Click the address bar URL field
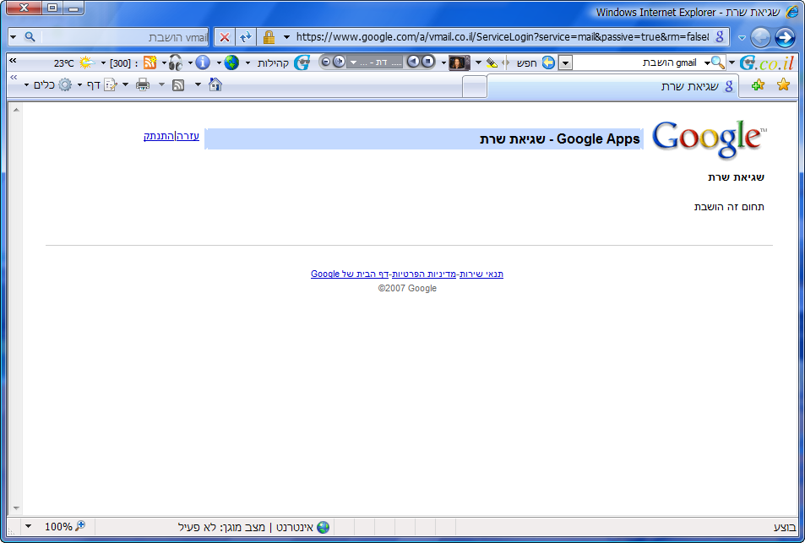 click(502, 37)
